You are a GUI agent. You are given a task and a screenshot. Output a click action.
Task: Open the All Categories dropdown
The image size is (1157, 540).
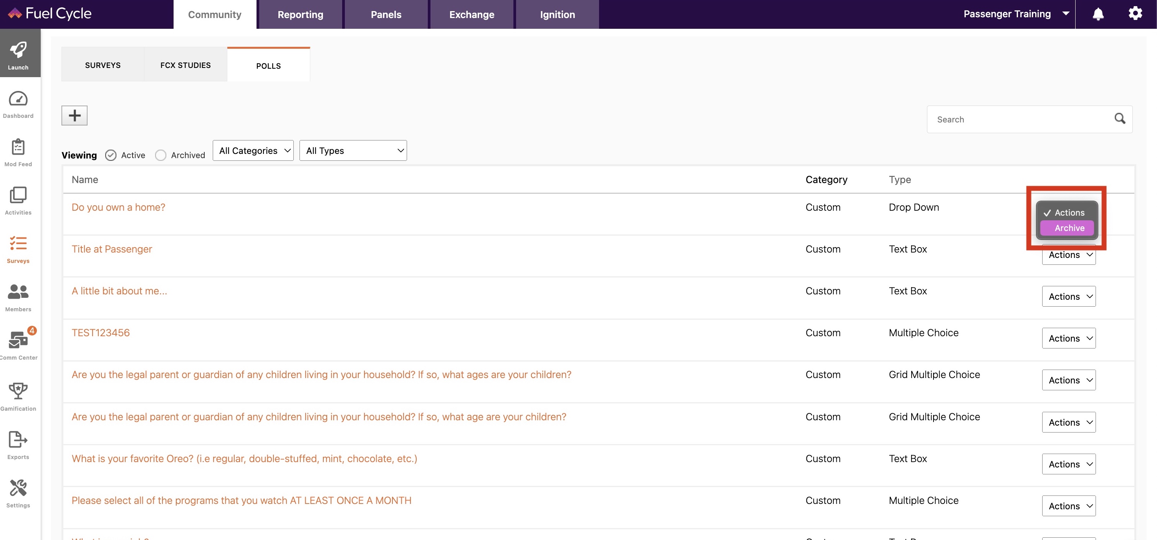point(253,151)
